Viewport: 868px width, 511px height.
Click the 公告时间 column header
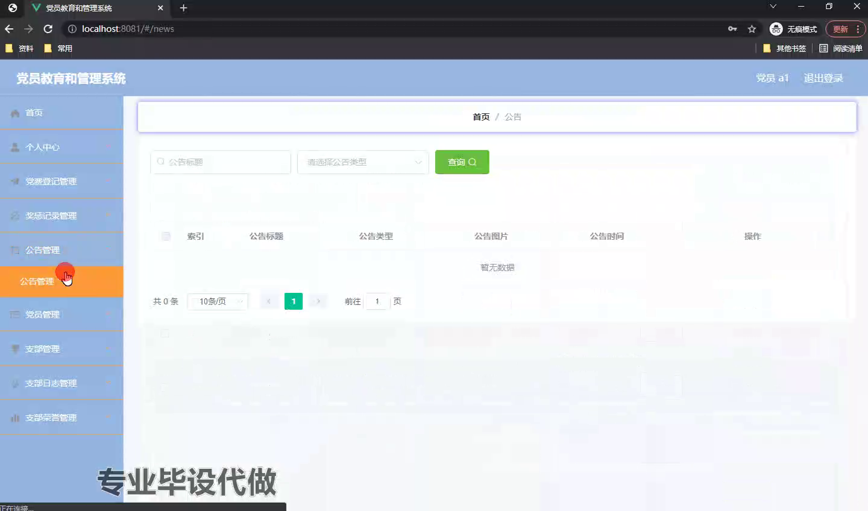(607, 236)
